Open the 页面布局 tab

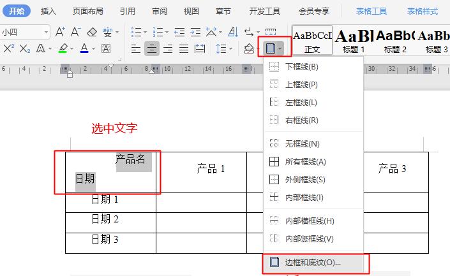pos(88,11)
